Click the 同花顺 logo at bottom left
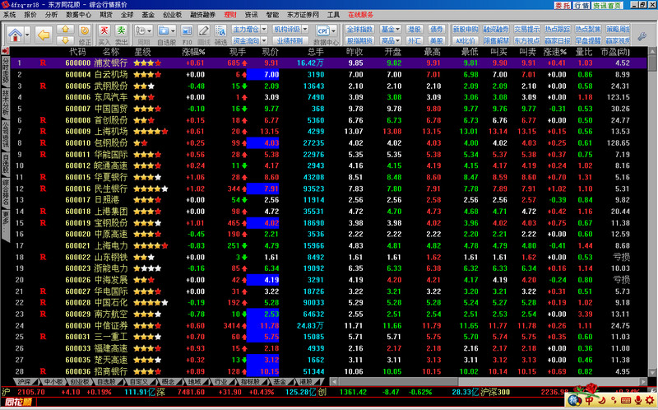Viewport: 658px width, 410px height. pyautogui.click(x=19, y=402)
